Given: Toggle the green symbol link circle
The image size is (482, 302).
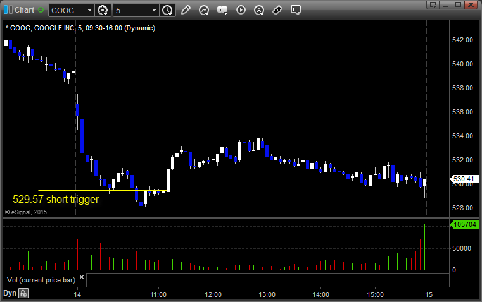Looking at the screenshot, I should [x=41, y=10].
